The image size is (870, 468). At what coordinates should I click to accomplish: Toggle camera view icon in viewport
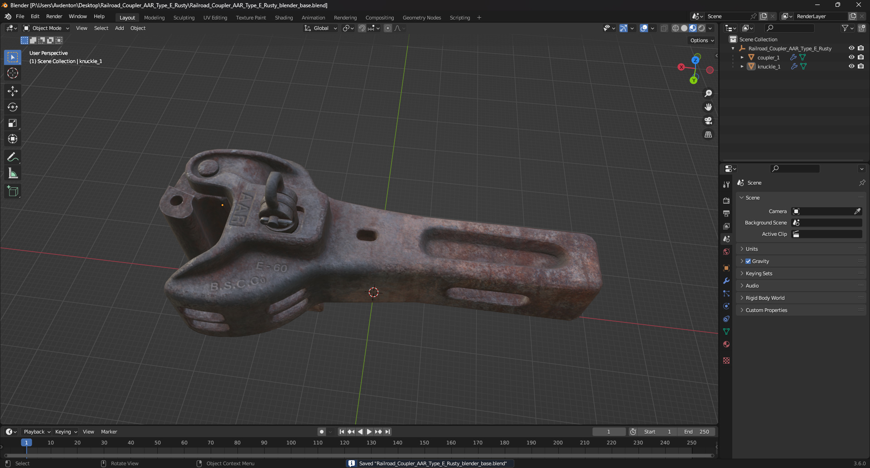point(708,121)
